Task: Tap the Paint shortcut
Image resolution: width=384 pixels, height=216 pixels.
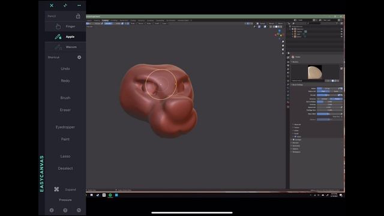Action: (65, 139)
